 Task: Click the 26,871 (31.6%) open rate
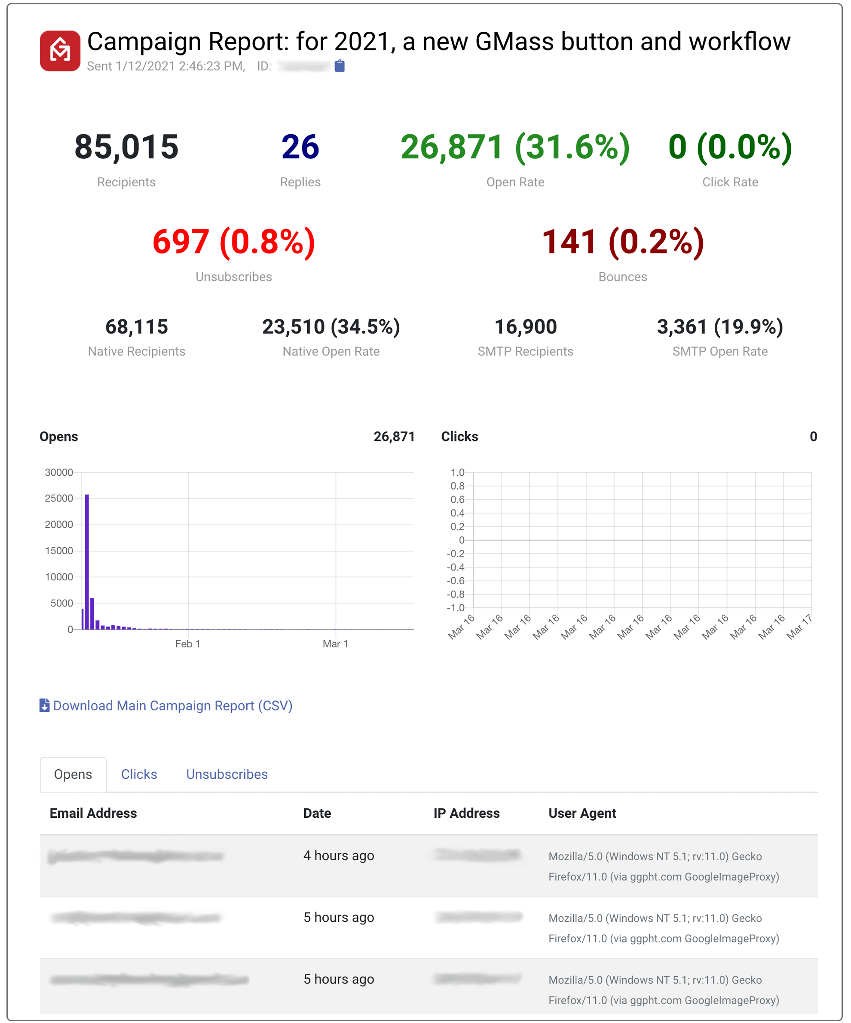click(x=515, y=147)
